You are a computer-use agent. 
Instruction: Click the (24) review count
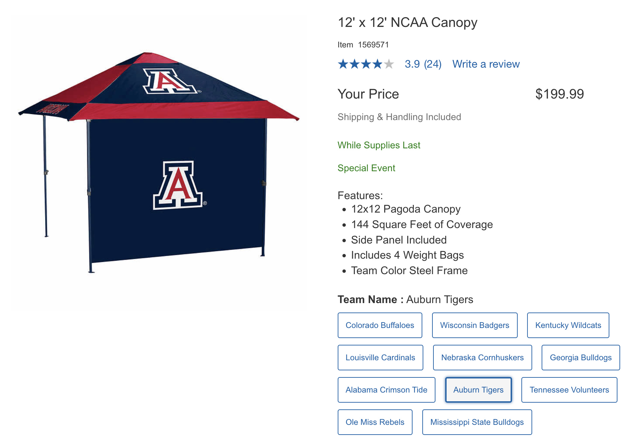(x=432, y=64)
